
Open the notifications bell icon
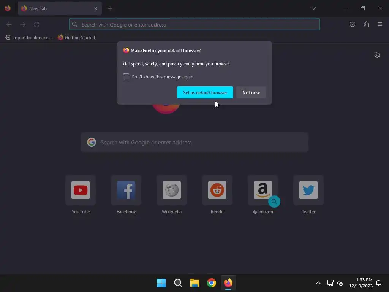[x=379, y=283]
